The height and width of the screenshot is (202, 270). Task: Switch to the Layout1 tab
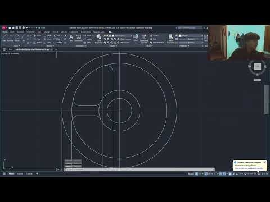20,174
